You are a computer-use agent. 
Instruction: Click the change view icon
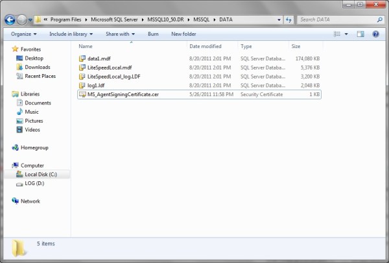pos(338,34)
